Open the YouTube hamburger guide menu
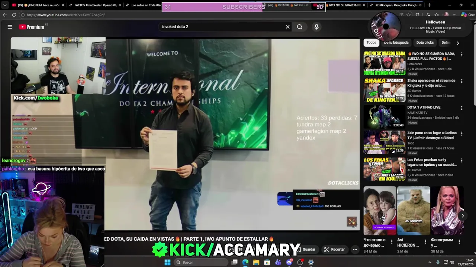The image size is (476, 267). click(10, 27)
